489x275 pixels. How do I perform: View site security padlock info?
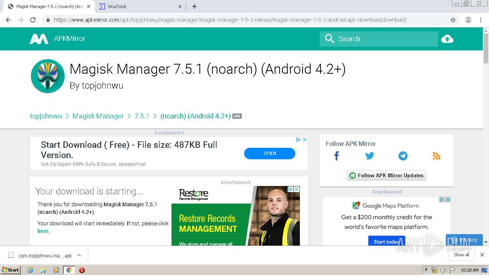coord(48,20)
